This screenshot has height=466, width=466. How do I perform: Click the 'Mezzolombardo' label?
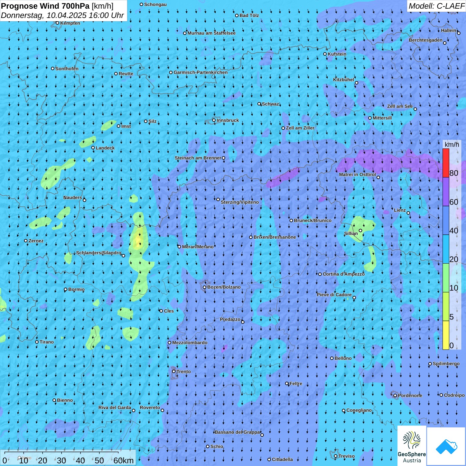pyautogui.click(x=190, y=343)
